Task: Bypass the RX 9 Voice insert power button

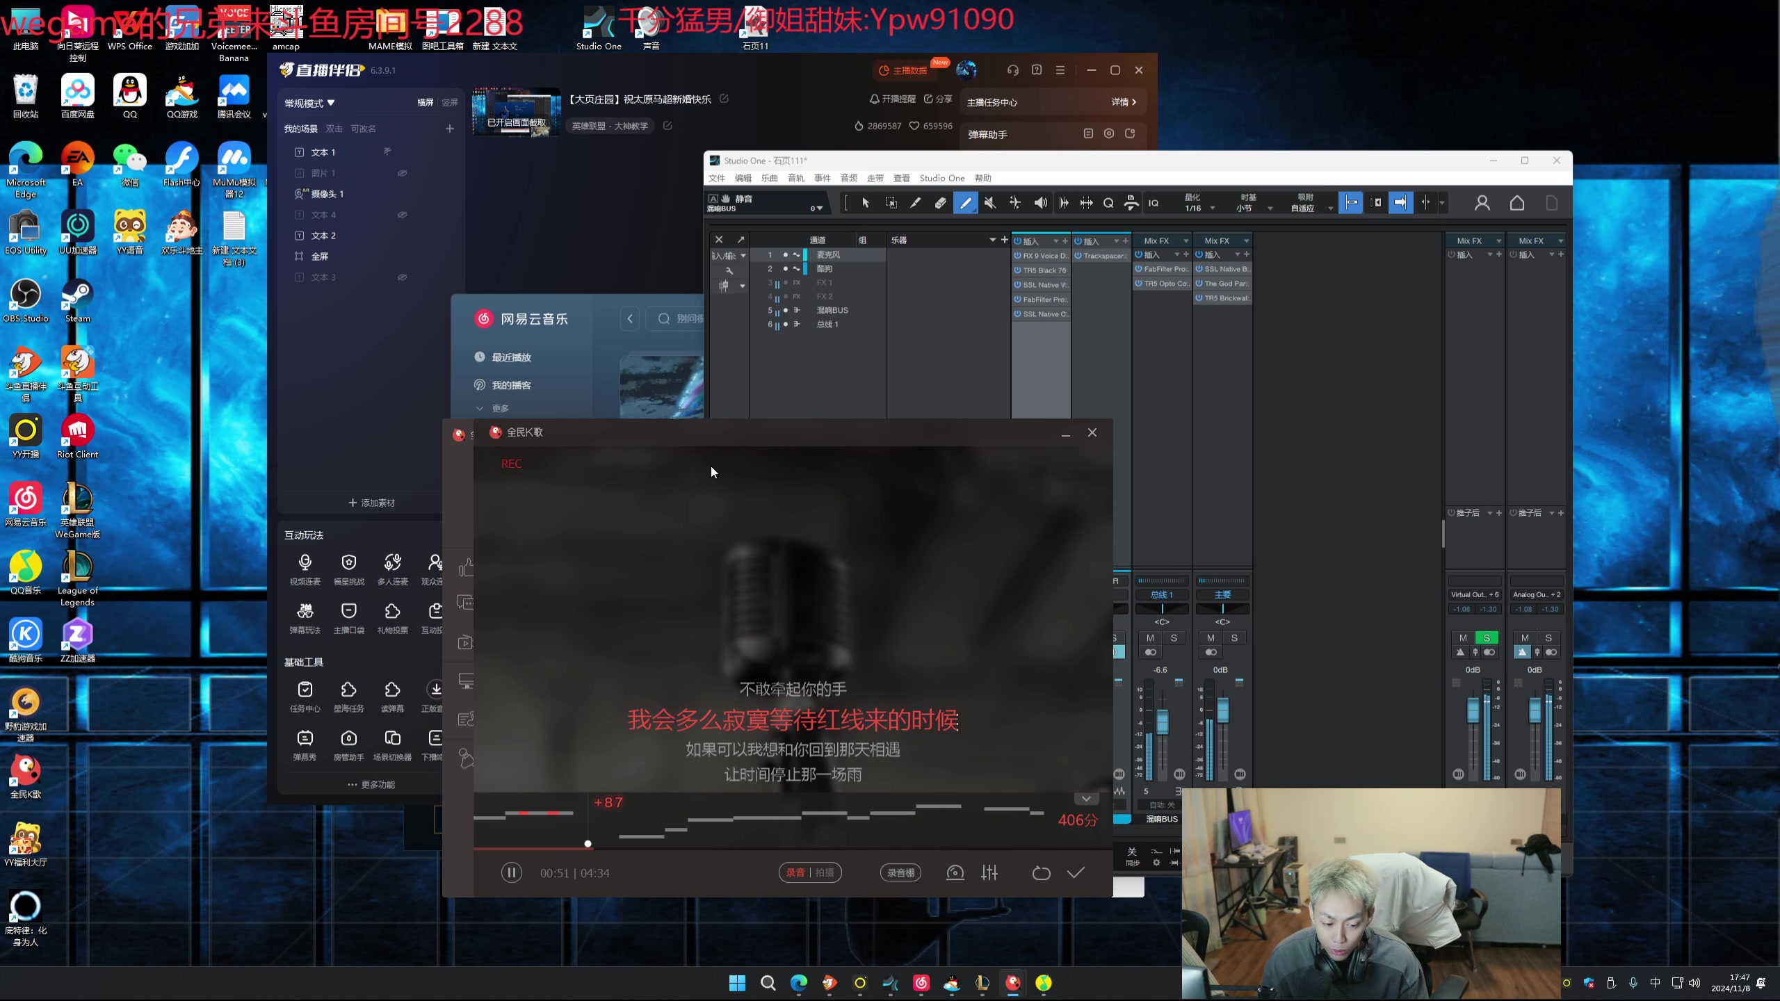Action: 1017,256
